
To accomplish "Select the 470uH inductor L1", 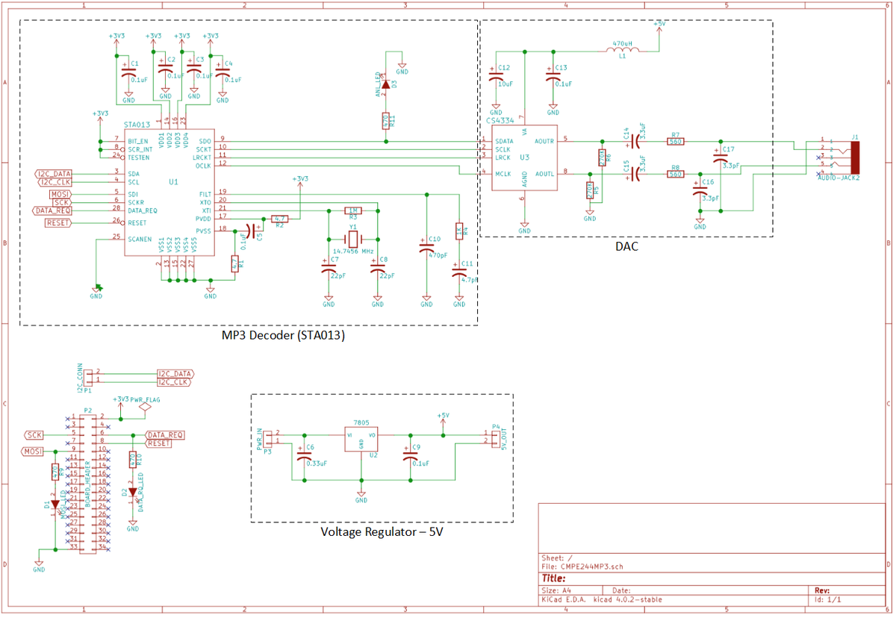I will click(x=622, y=51).
